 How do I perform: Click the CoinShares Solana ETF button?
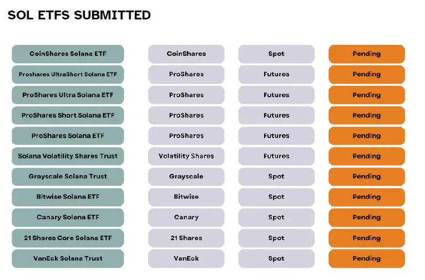point(68,54)
